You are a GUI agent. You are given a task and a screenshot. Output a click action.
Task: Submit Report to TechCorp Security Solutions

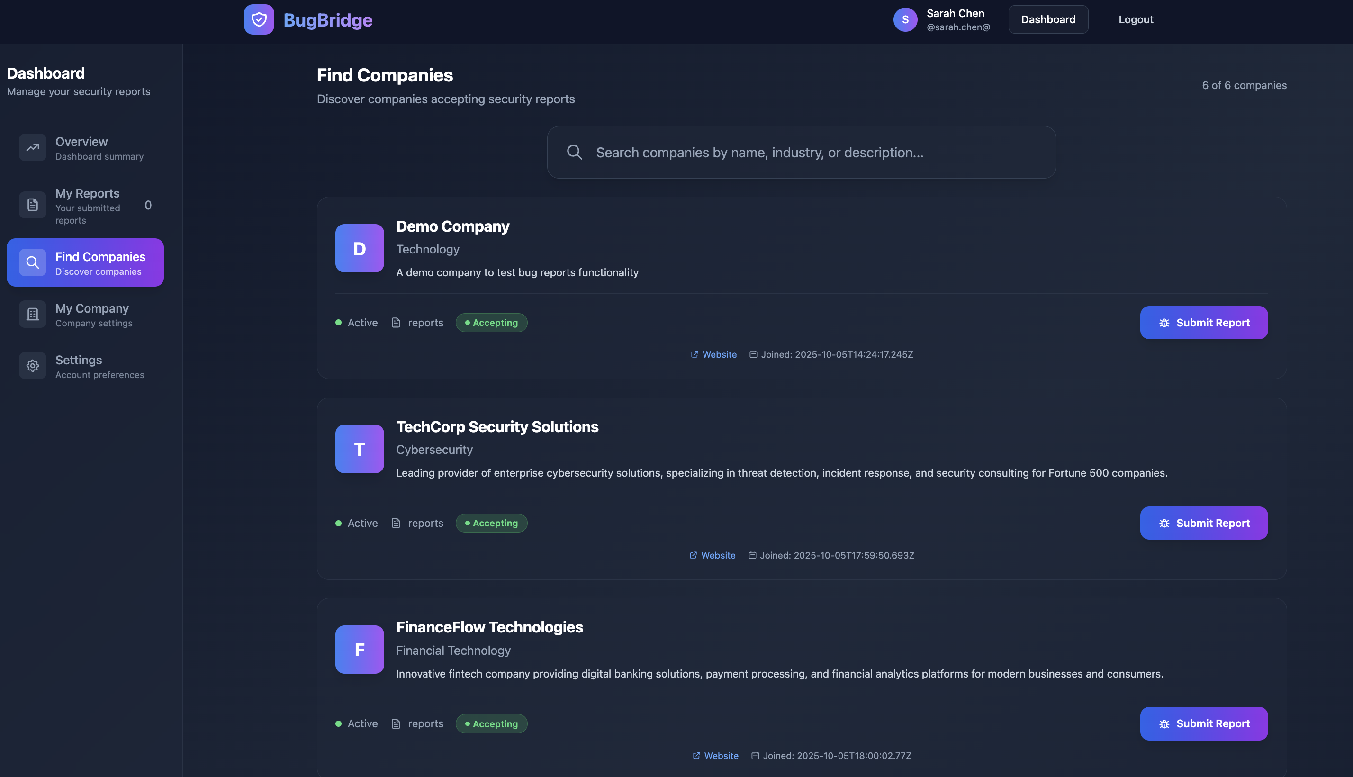1203,523
